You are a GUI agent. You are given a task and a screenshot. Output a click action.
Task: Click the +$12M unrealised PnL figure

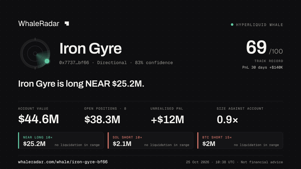click(167, 119)
